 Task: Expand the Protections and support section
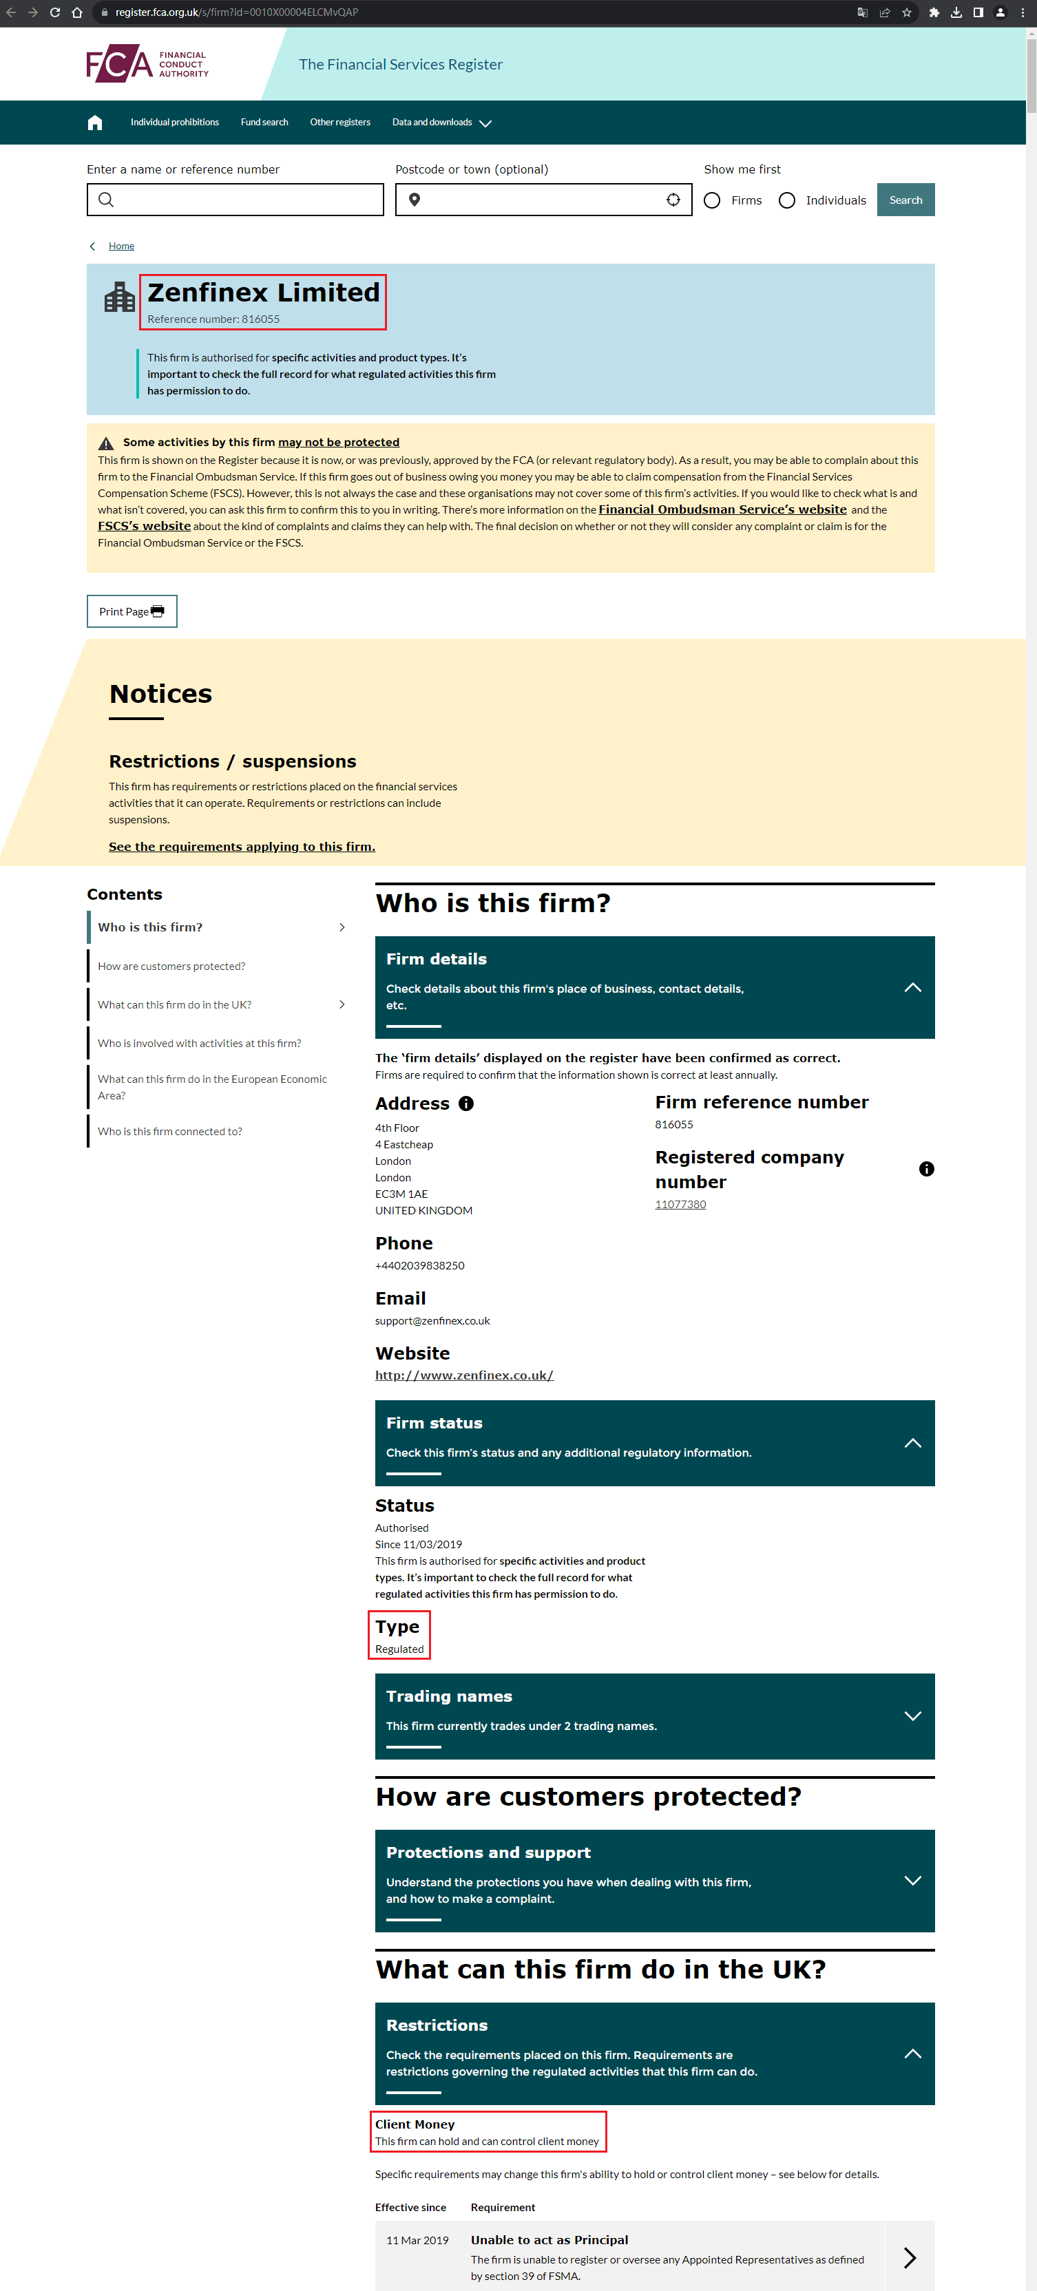pos(912,1880)
